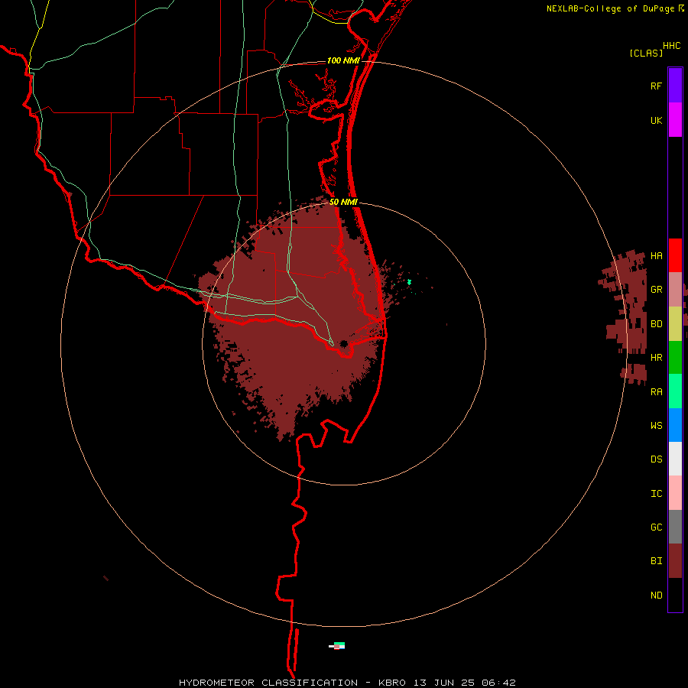Viewport: 688px width, 688px height.
Task: Click the "HYDROMETEOR CLASSIFICATION - KBRO" footer title
Action: coord(292,683)
